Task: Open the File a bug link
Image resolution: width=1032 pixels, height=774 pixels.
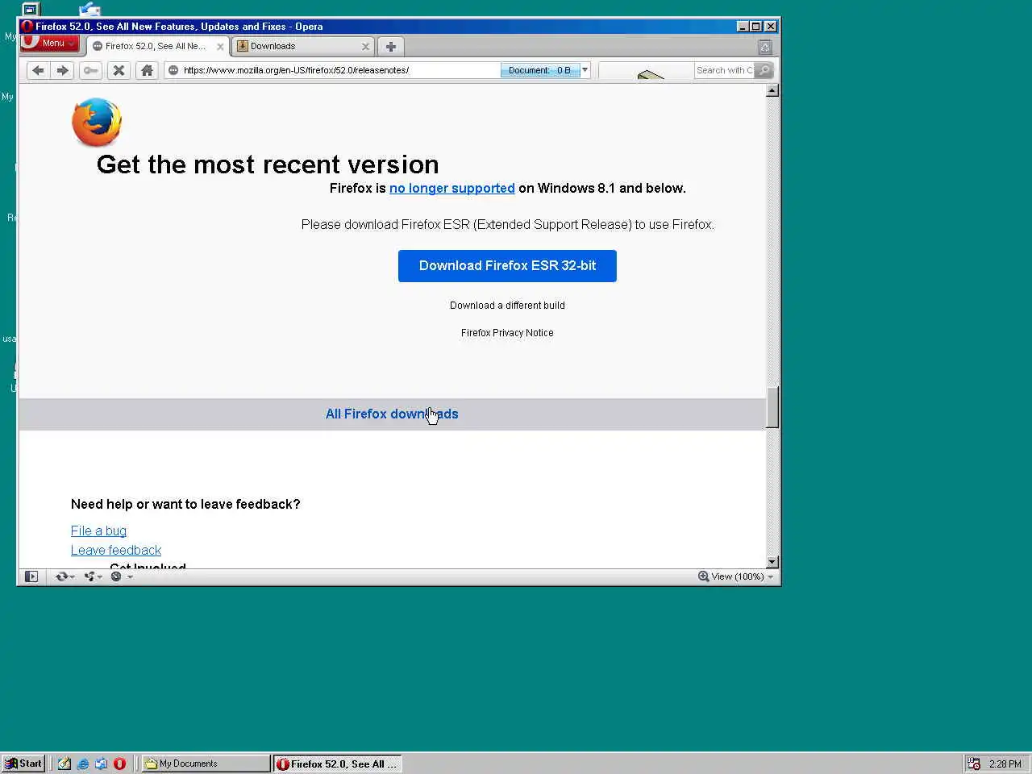Action: (x=98, y=531)
